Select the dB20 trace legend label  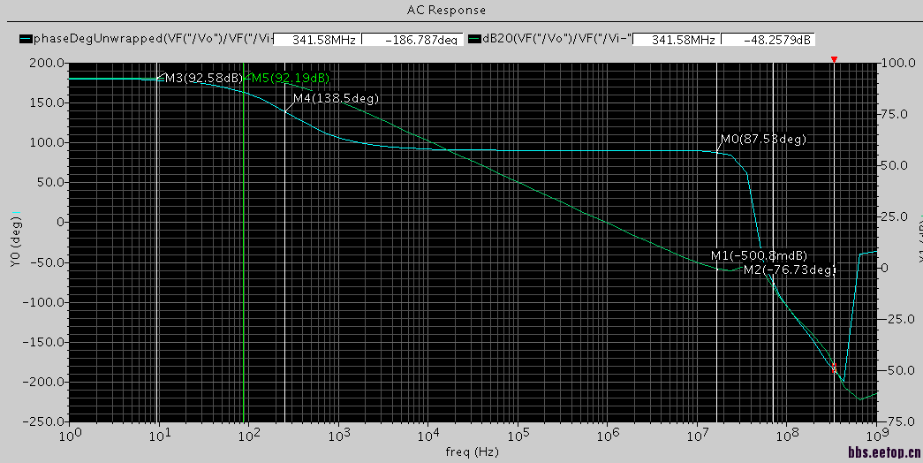pos(556,40)
